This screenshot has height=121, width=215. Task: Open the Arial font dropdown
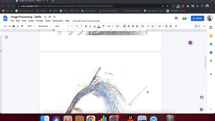[x=62, y=26]
